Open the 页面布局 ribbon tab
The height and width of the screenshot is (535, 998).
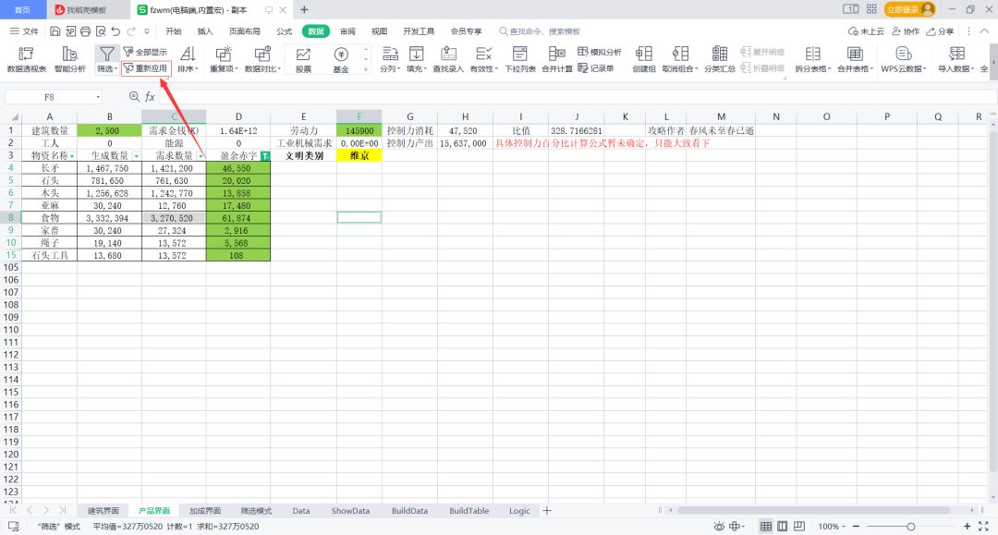coord(244,31)
